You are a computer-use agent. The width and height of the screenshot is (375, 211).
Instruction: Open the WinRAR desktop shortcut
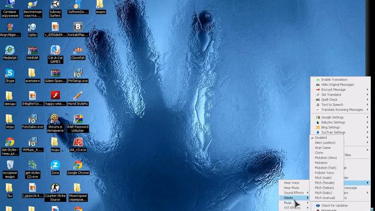[33, 53]
